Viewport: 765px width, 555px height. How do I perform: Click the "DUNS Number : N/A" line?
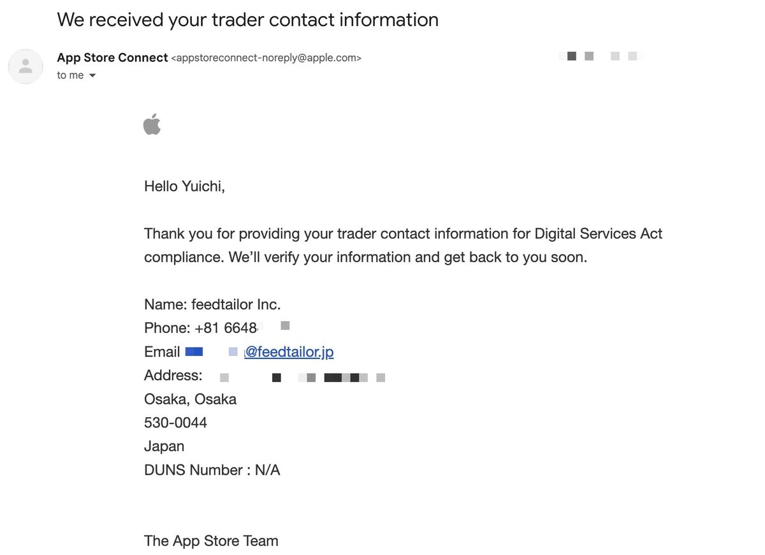212,470
